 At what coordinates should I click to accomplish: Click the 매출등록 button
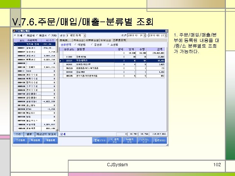click(50, 140)
